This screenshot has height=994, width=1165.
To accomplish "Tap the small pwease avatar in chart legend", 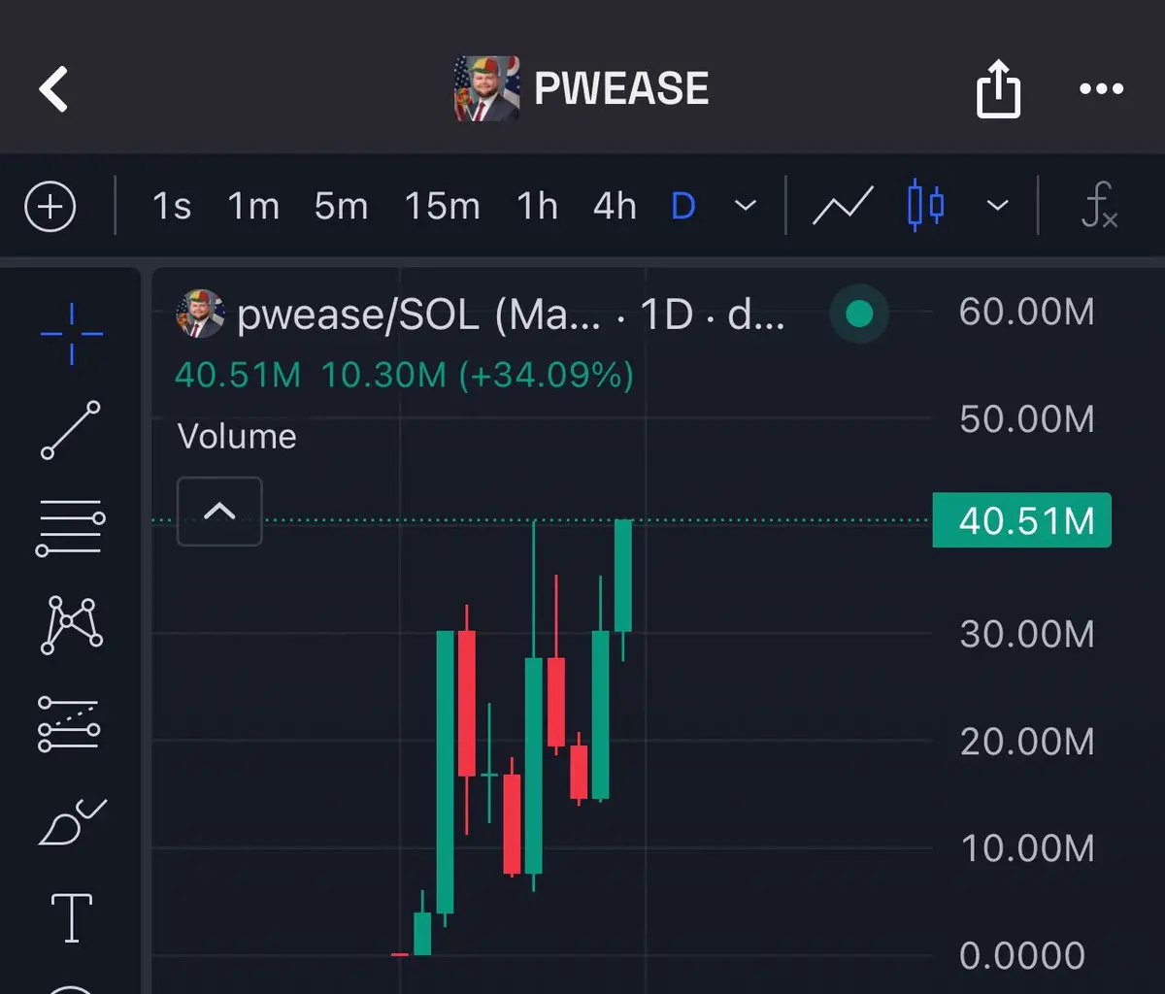I will pyautogui.click(x=200, y=314).
